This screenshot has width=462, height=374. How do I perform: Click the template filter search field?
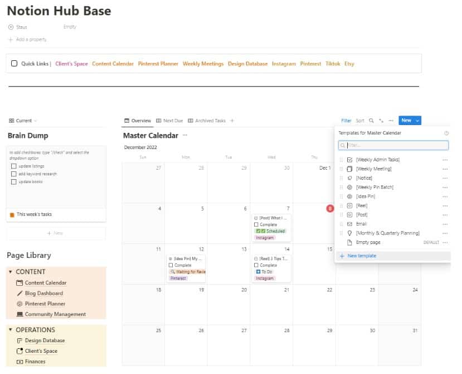(393, 145)
